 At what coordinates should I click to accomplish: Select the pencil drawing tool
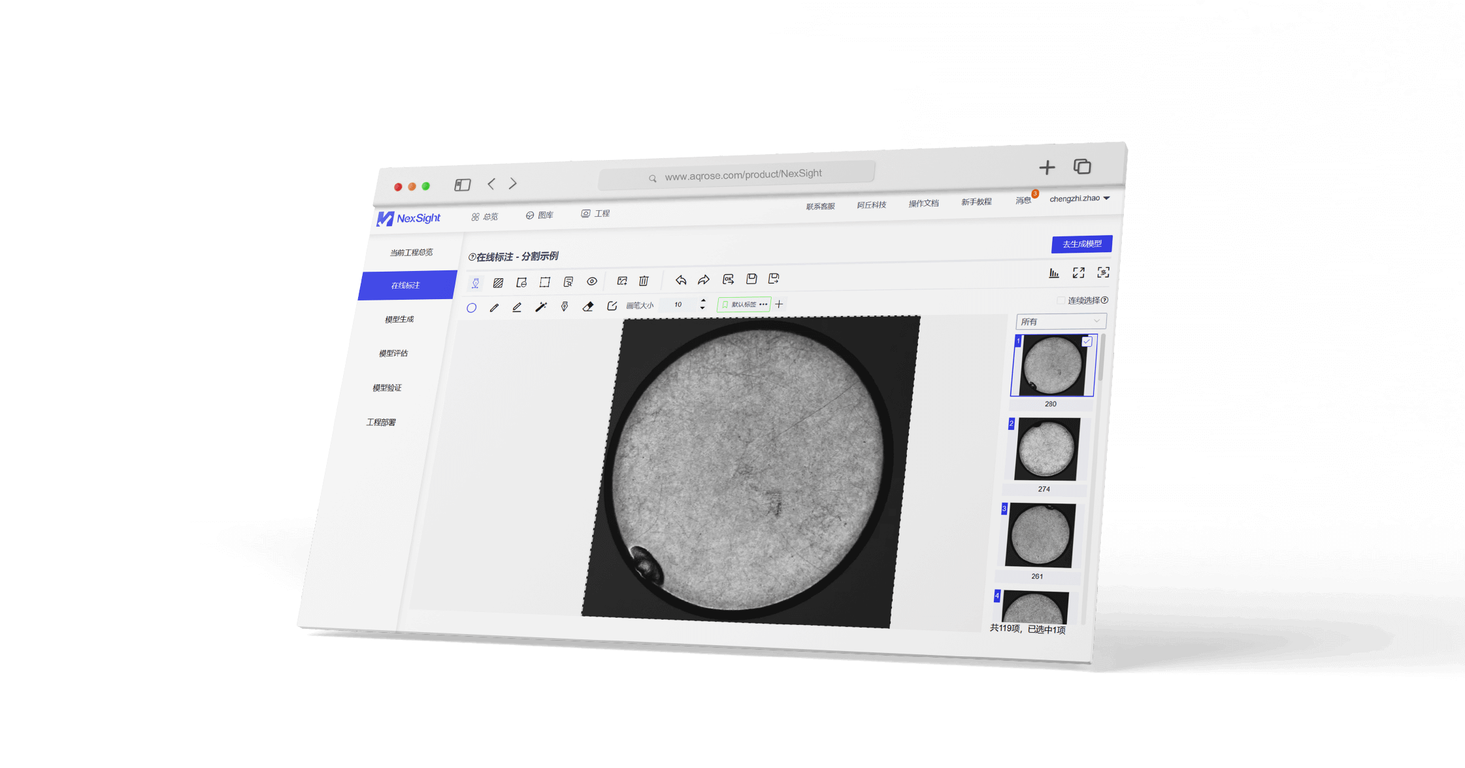coord(494,308)
